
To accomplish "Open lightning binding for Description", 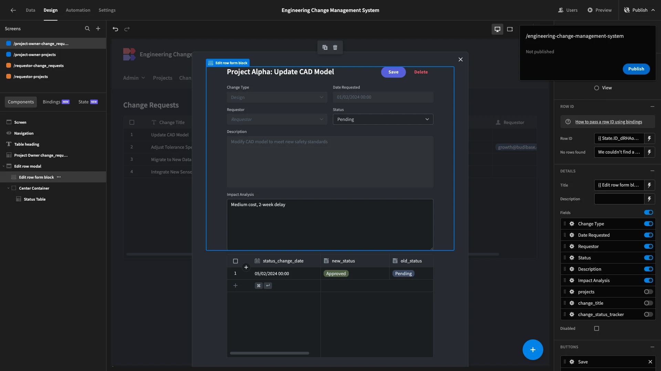I will [x=649, y=199].
